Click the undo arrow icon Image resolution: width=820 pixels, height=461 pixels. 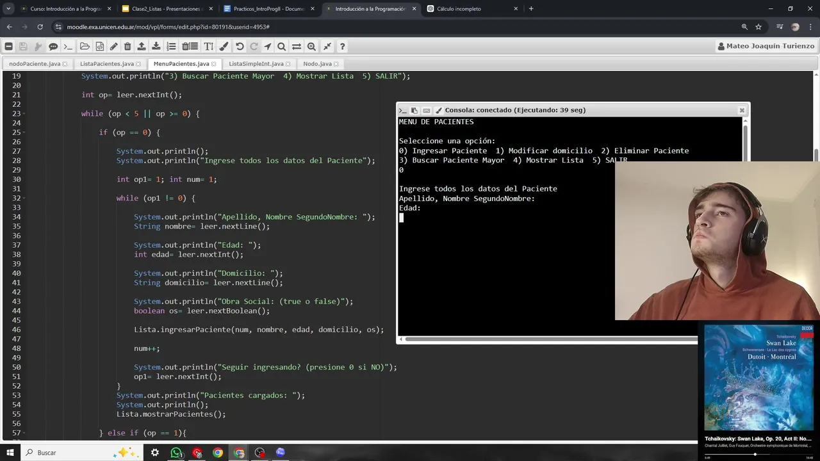tap(240, 46)
